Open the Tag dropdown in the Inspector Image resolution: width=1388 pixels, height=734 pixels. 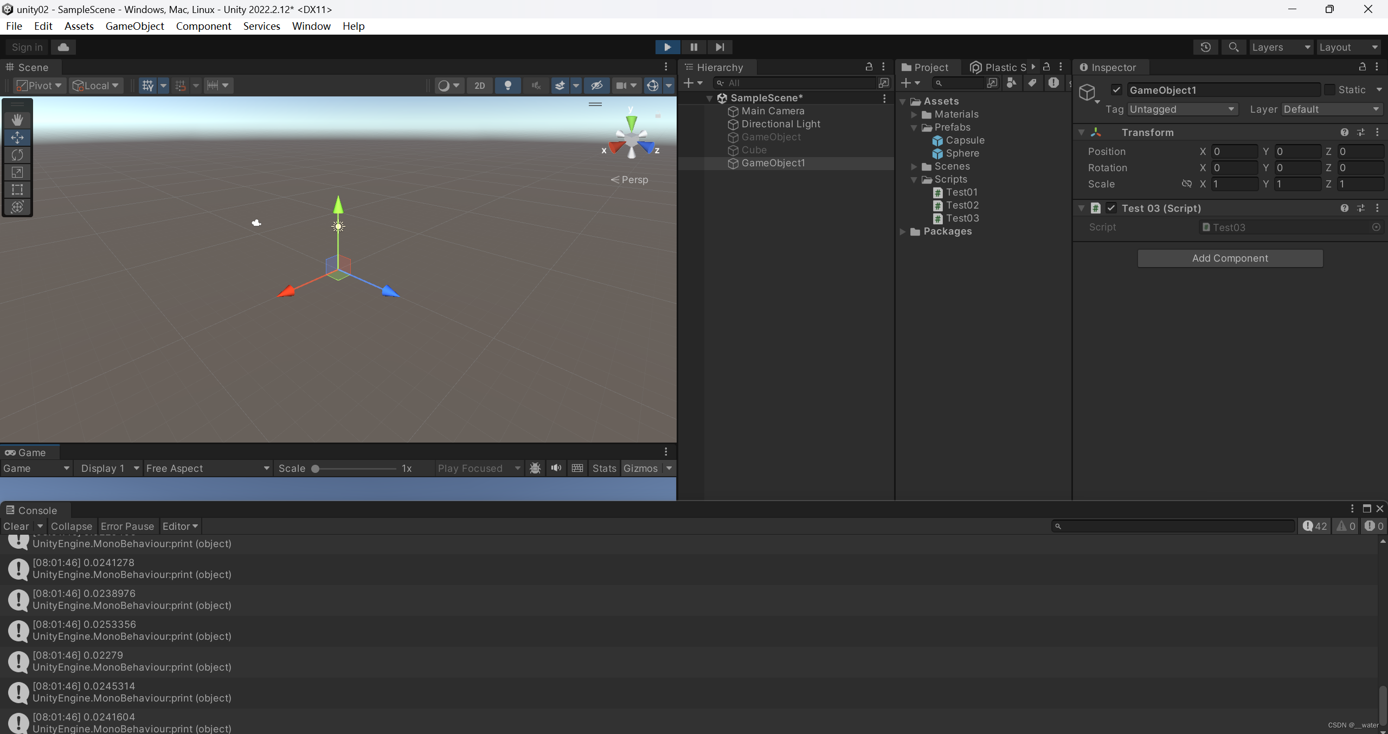[x=1181, y=109]
